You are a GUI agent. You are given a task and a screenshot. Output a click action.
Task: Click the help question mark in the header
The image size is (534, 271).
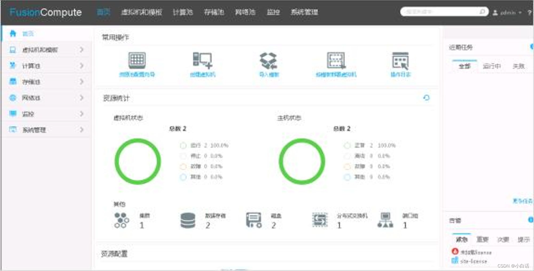coord(530,13)
